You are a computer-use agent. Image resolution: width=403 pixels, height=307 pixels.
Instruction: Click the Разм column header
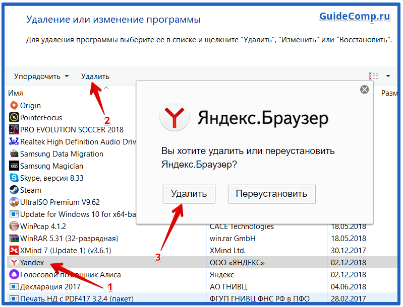[389, 93]
